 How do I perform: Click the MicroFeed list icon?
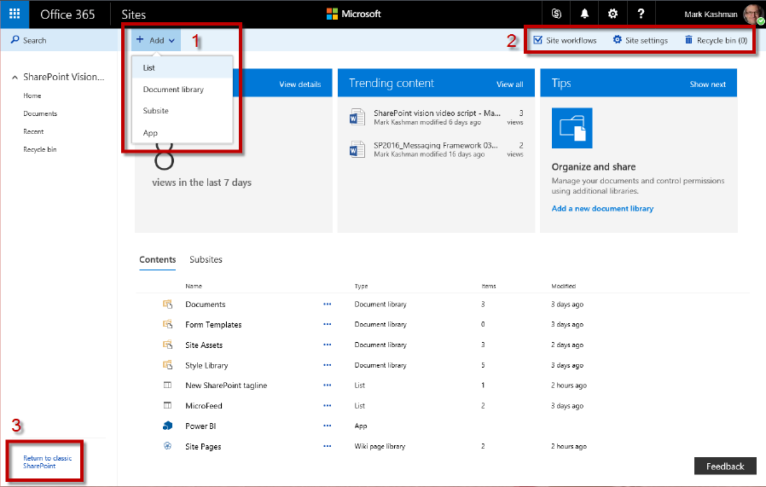click(167, 405)
